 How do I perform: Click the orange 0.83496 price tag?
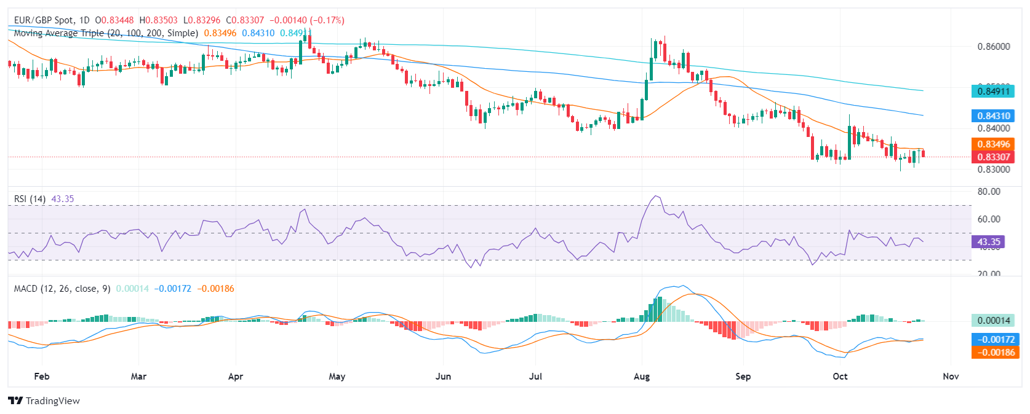tap(994, 144)
